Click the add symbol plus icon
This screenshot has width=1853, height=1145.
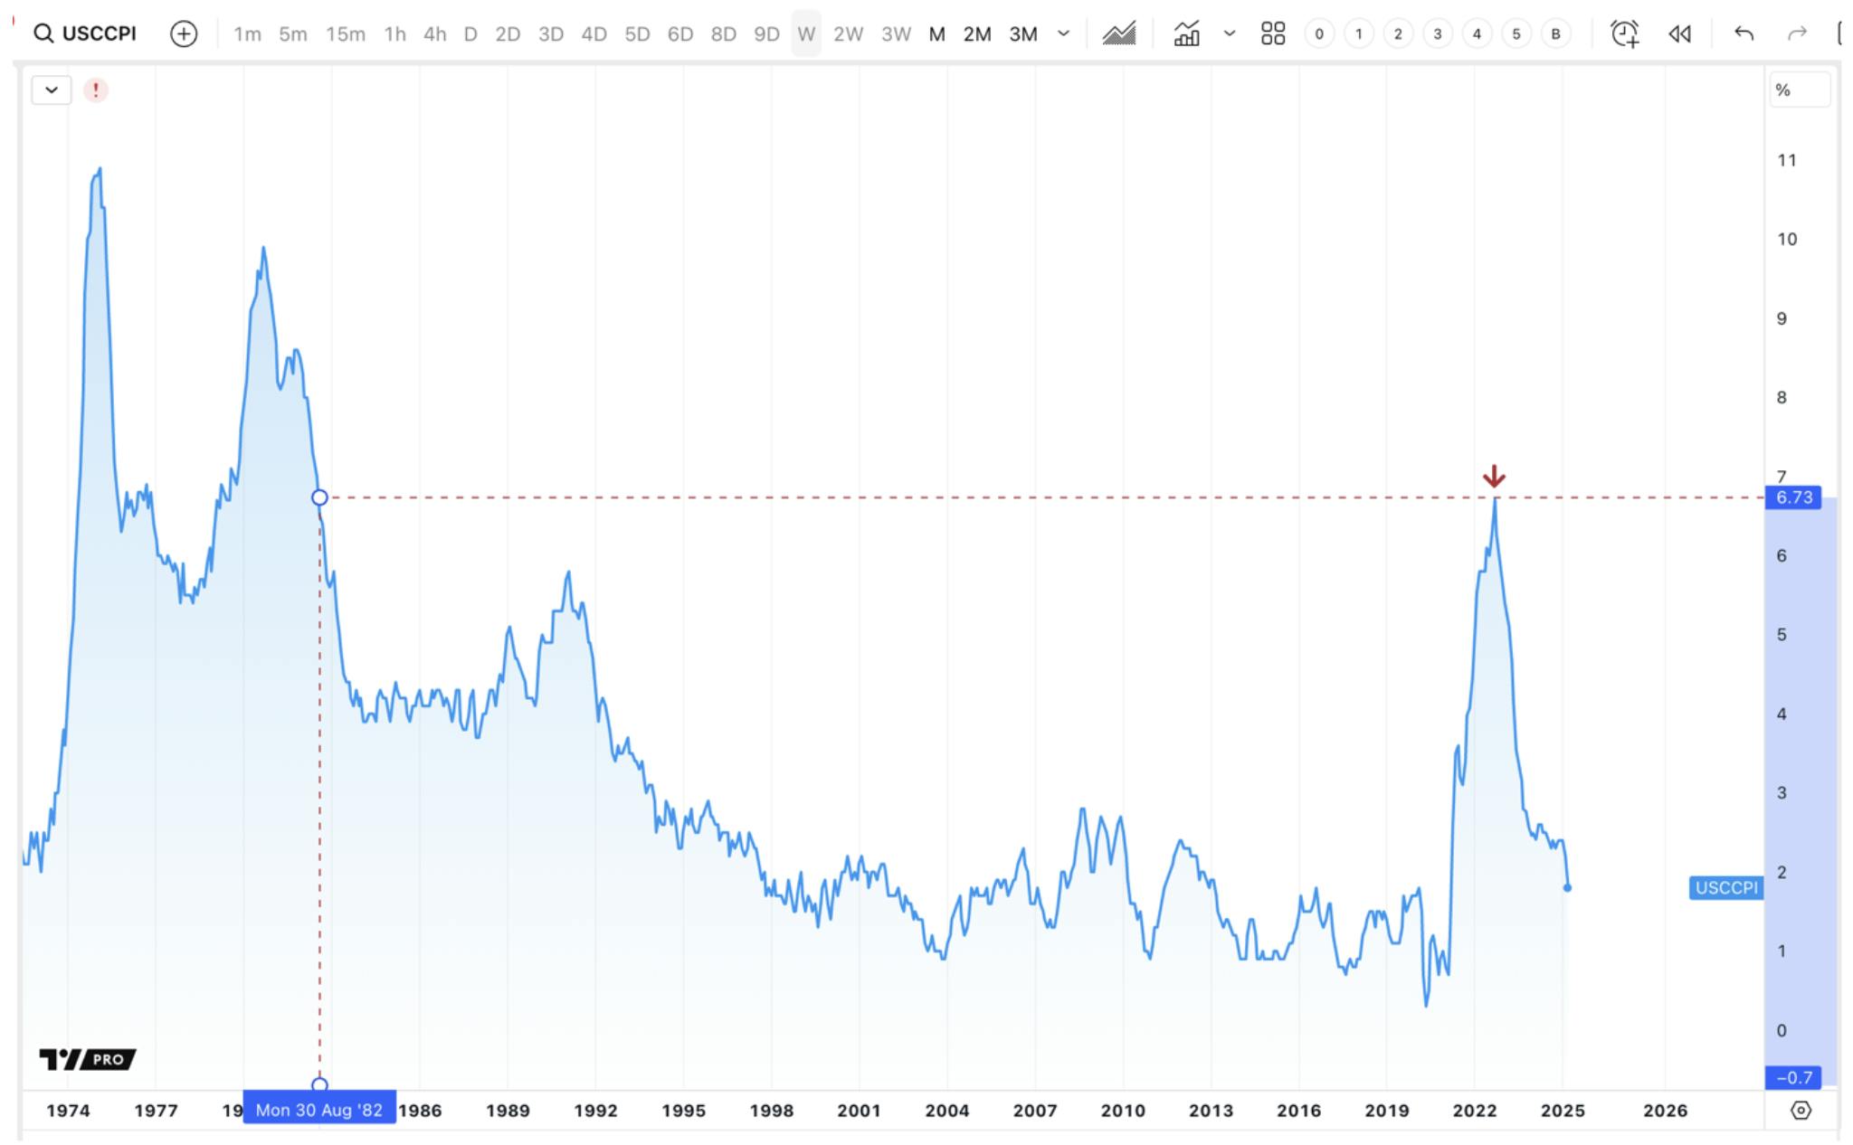185,33
